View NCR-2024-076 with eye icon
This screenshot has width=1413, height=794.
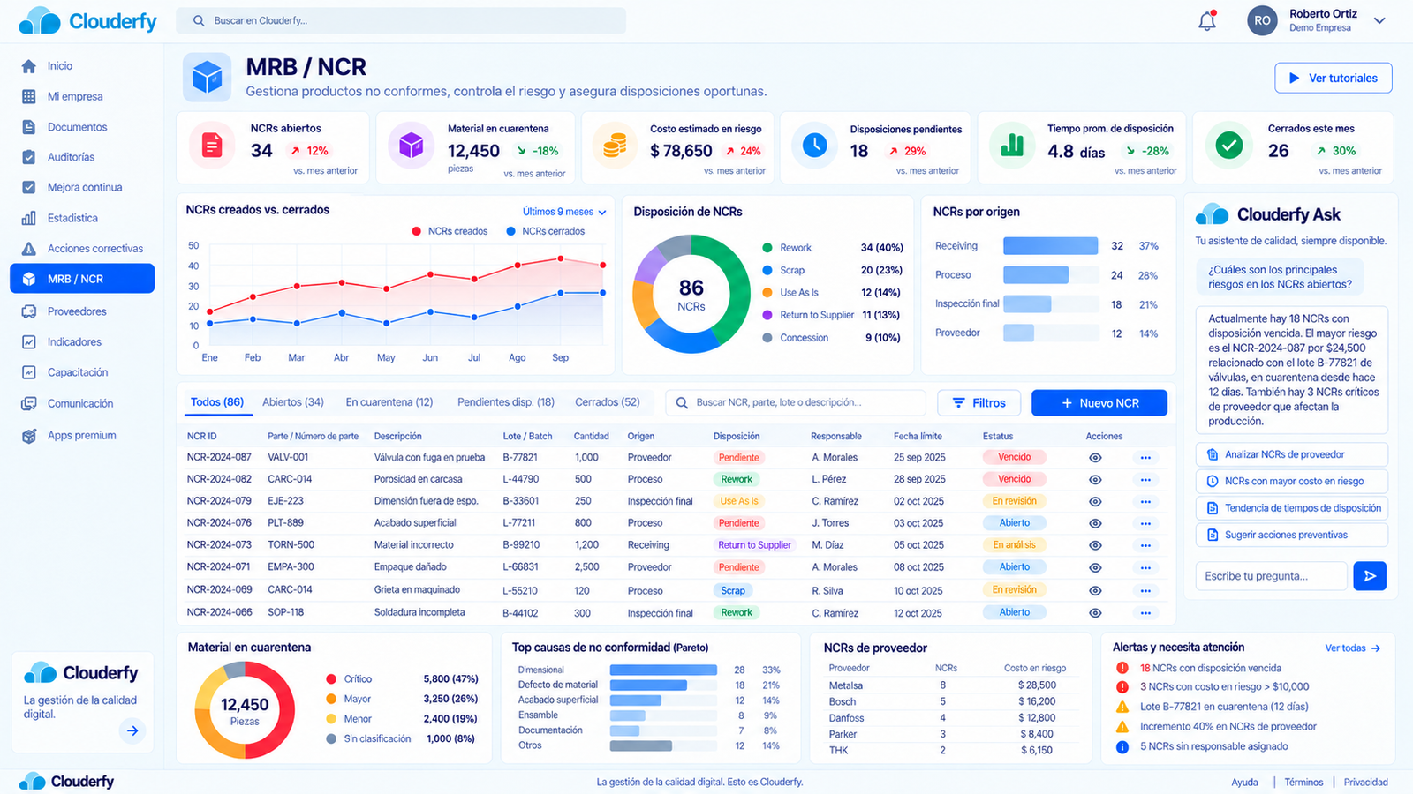pyautogui.click(x=1095, y=523)
